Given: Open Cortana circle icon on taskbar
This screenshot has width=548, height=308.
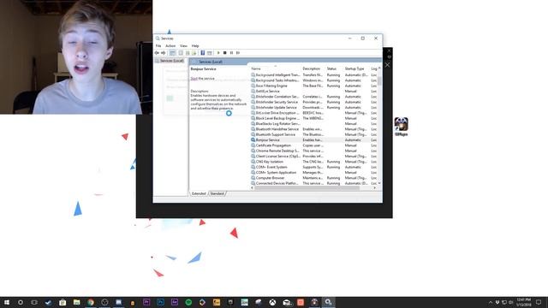Looking at the screenshot, I should (x=21, y=302).
